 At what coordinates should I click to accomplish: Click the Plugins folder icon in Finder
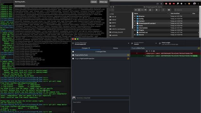pos(138,30)
